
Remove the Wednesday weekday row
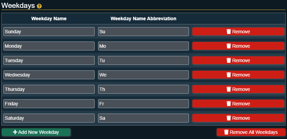coord(238,75)
